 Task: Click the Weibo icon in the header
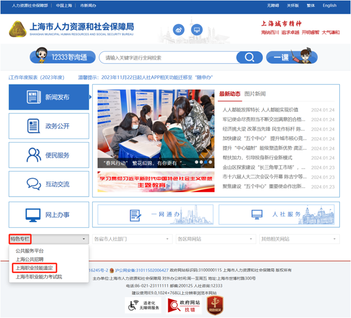click(x=178, y=30)
